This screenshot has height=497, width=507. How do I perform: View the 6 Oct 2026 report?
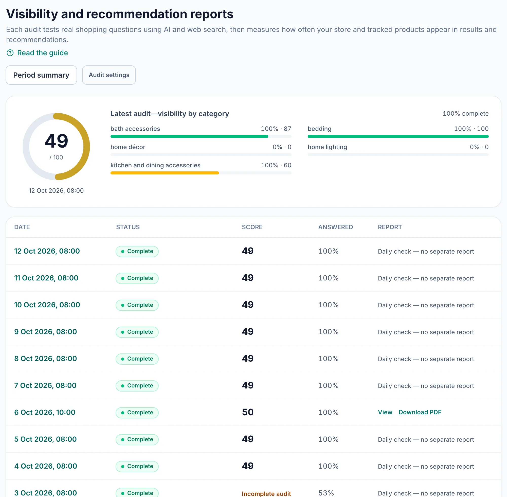click(385, 412)
